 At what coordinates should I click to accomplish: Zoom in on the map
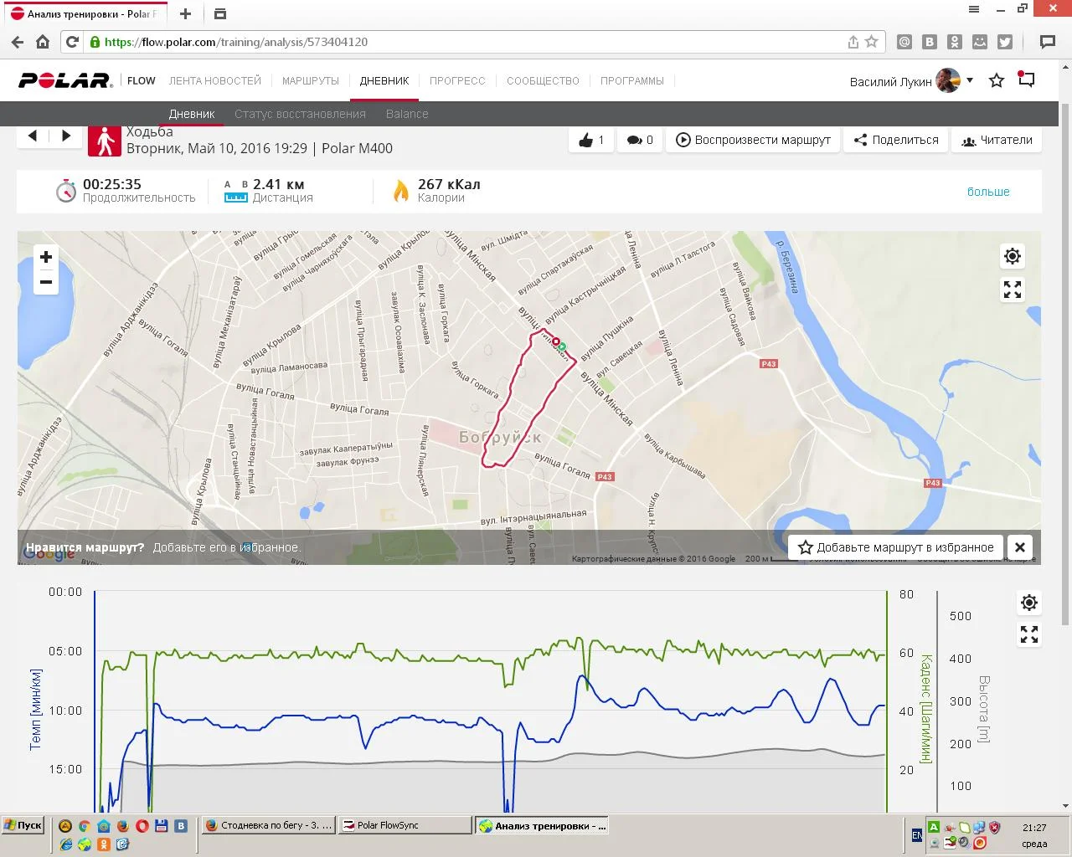click(46, 257)
